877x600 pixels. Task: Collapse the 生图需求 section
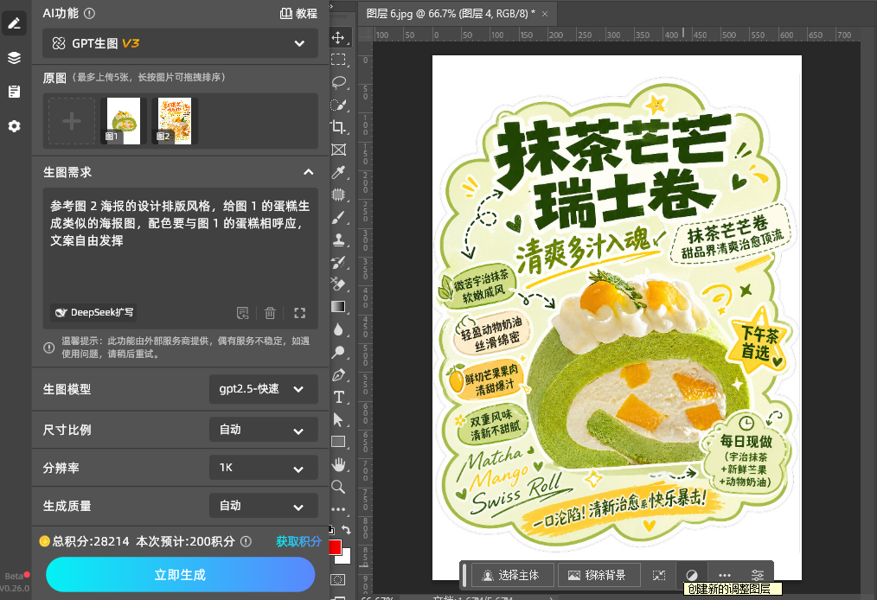click(x=308, y=172)
